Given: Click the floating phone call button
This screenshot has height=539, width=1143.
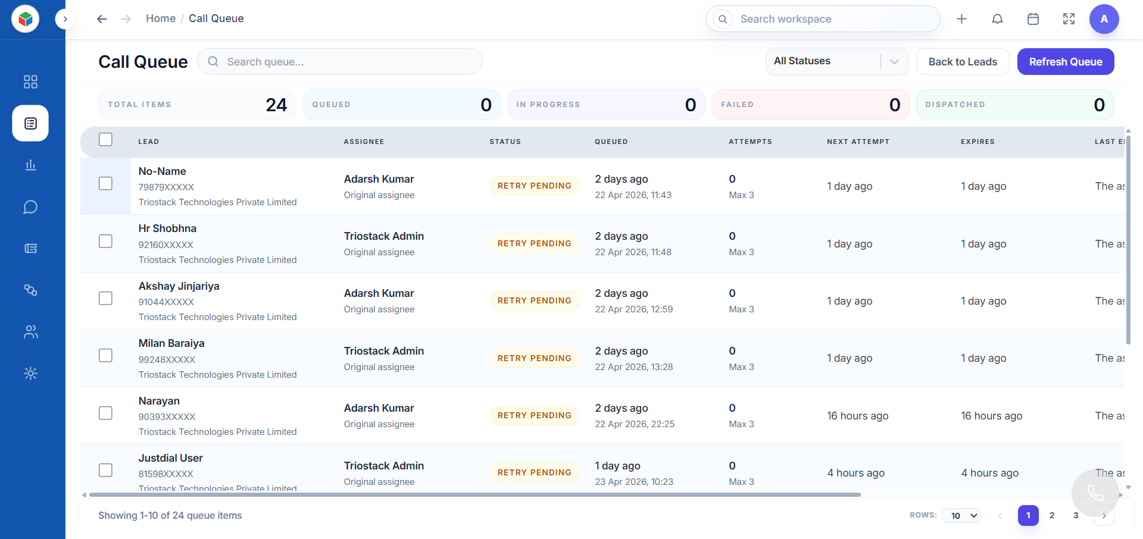Looking at the screenshot, I should [x=1095, y=493].
